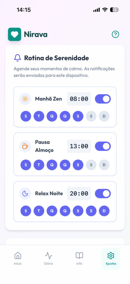This screenshot has width=130, height=284.
Task: Select the Ajustes gear tab
Action: click(x=111, y=259)
